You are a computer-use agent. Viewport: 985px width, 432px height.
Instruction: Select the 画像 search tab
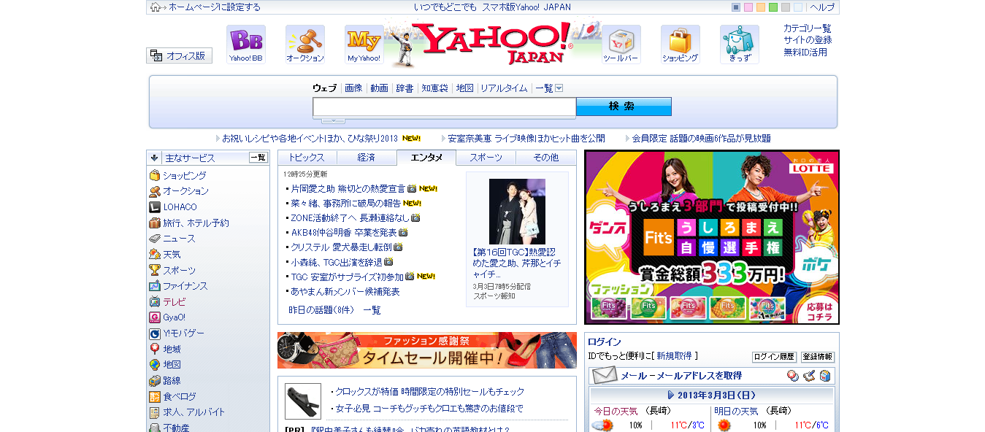point(353,88)
